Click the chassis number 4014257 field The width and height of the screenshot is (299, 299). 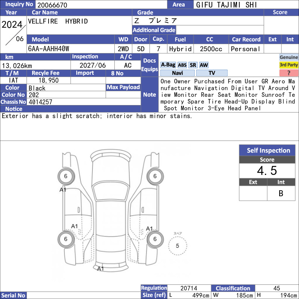tap(84, 102)
